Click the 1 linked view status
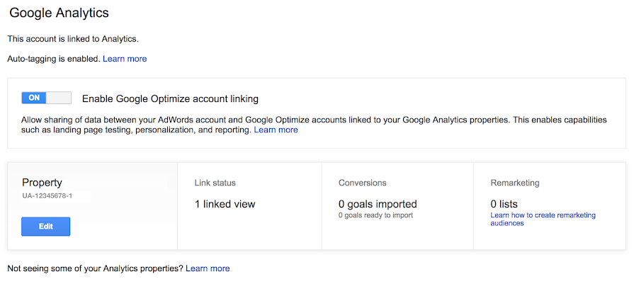This screenshot has width=634, height=284. point(225,204)
